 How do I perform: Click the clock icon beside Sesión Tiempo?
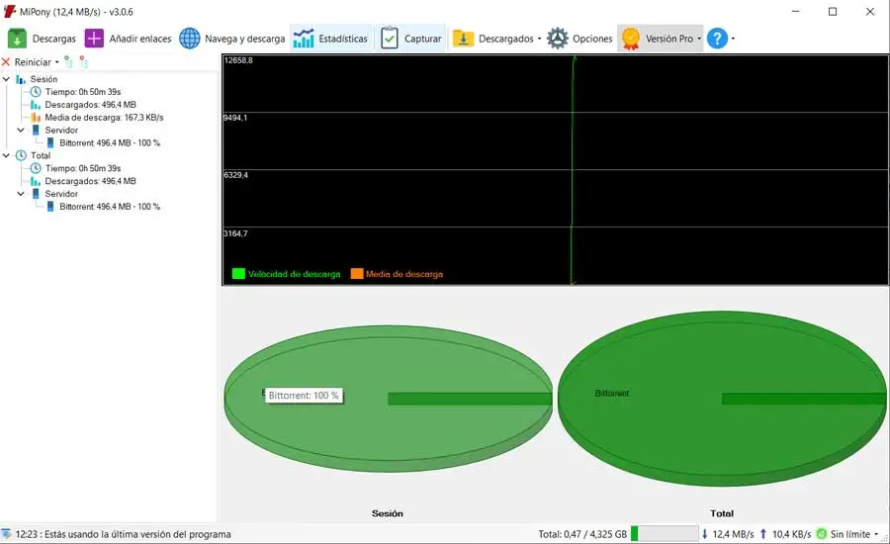pyautogui.click(x=36, y=91)
